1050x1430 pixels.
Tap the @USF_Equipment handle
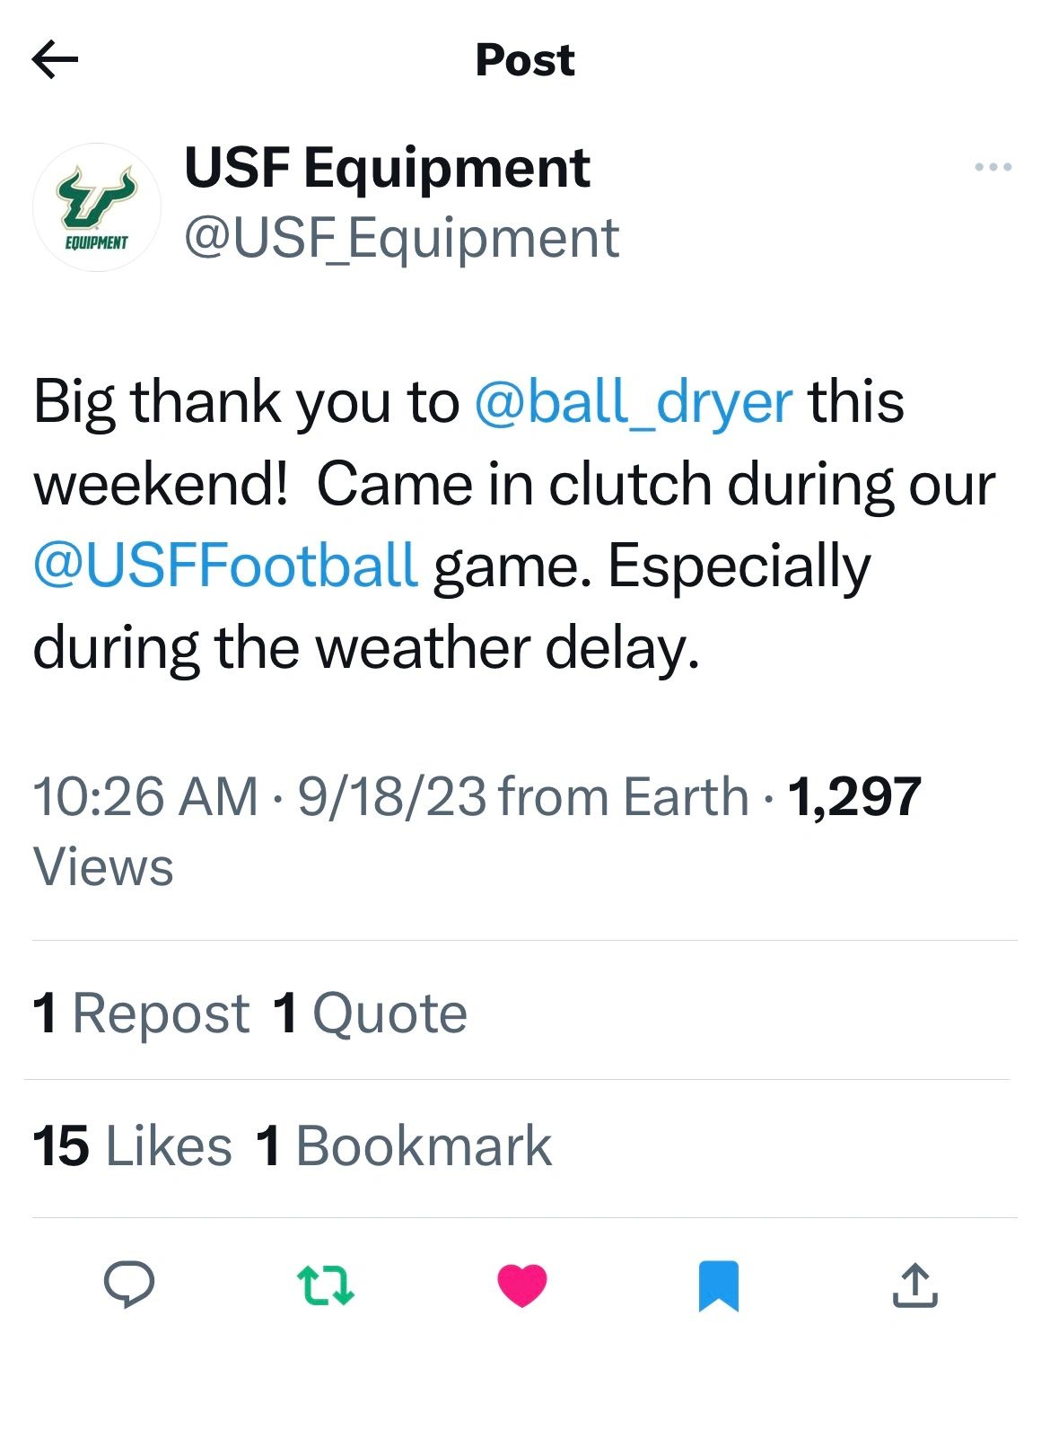tap(401, 239)
